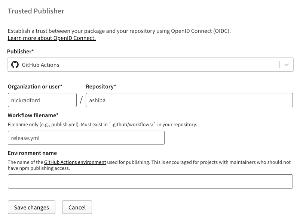Follow the GitHub Actions environment link
Image resolution: width=303 pixels, height=224 pixels.
point(75,162)
